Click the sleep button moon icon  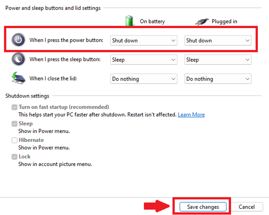(x=18, y=59)
